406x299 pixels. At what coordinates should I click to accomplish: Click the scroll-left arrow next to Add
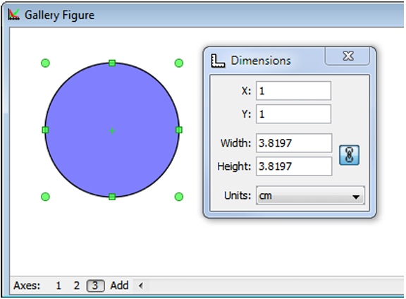click(x=140, y=286)
